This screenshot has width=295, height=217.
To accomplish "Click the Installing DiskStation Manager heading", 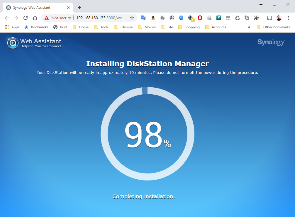I will point(147,64).
